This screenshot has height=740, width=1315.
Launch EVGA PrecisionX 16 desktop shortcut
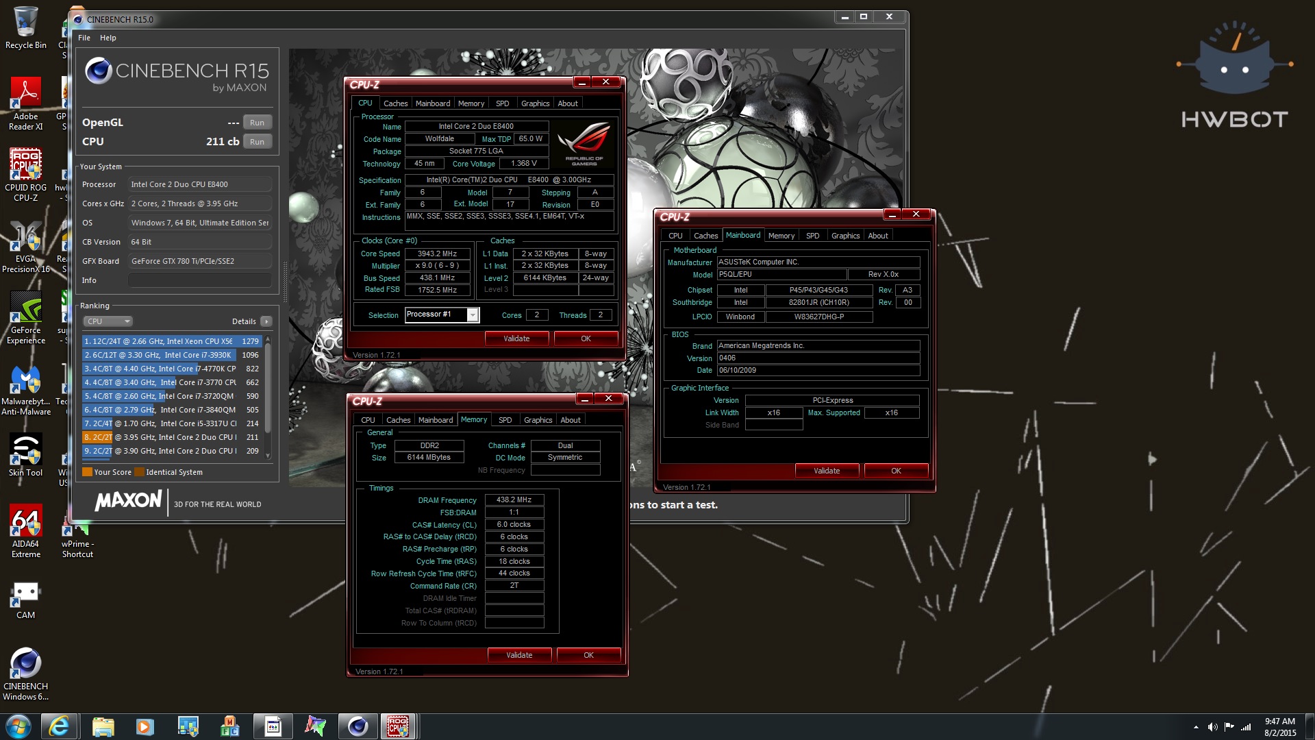25,247
